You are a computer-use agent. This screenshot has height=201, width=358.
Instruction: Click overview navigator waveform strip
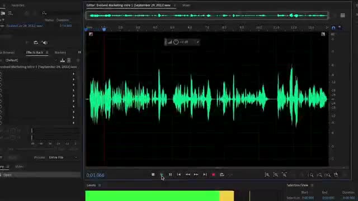(207, 16)
